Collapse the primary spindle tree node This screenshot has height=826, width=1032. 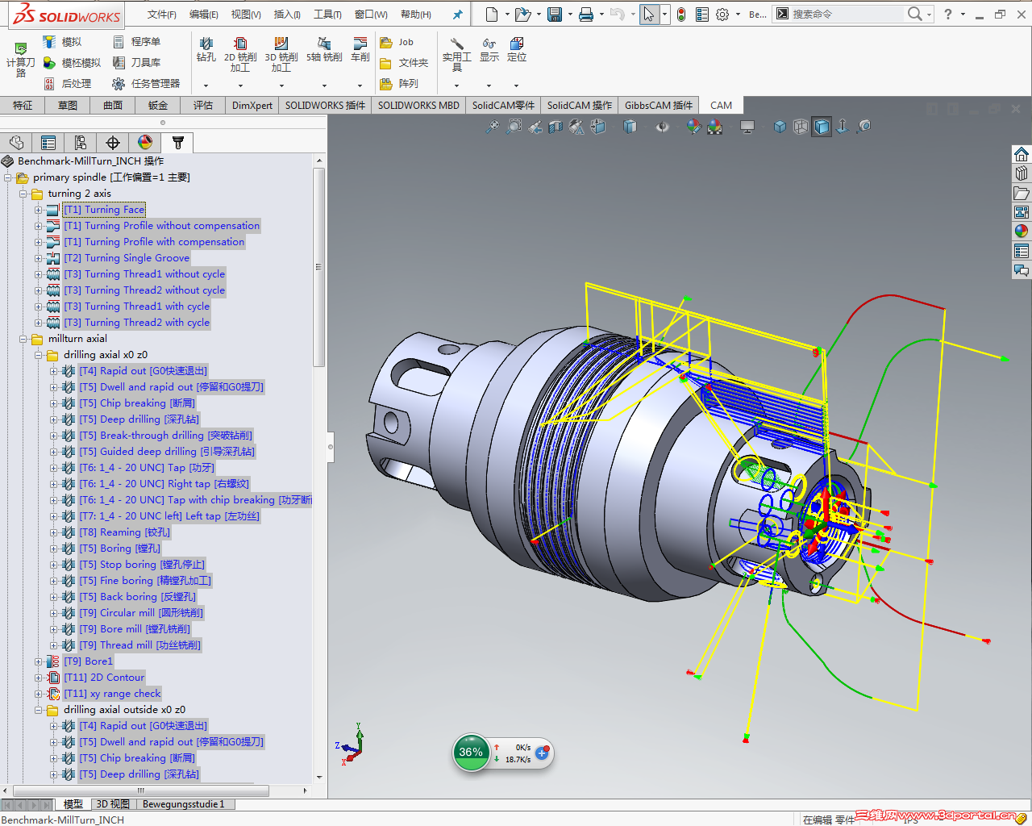[7, 177]
